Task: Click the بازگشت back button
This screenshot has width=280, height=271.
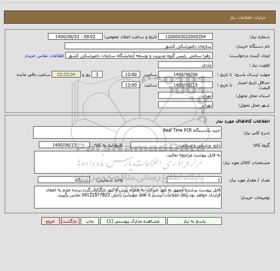Action: coord(70,221)
